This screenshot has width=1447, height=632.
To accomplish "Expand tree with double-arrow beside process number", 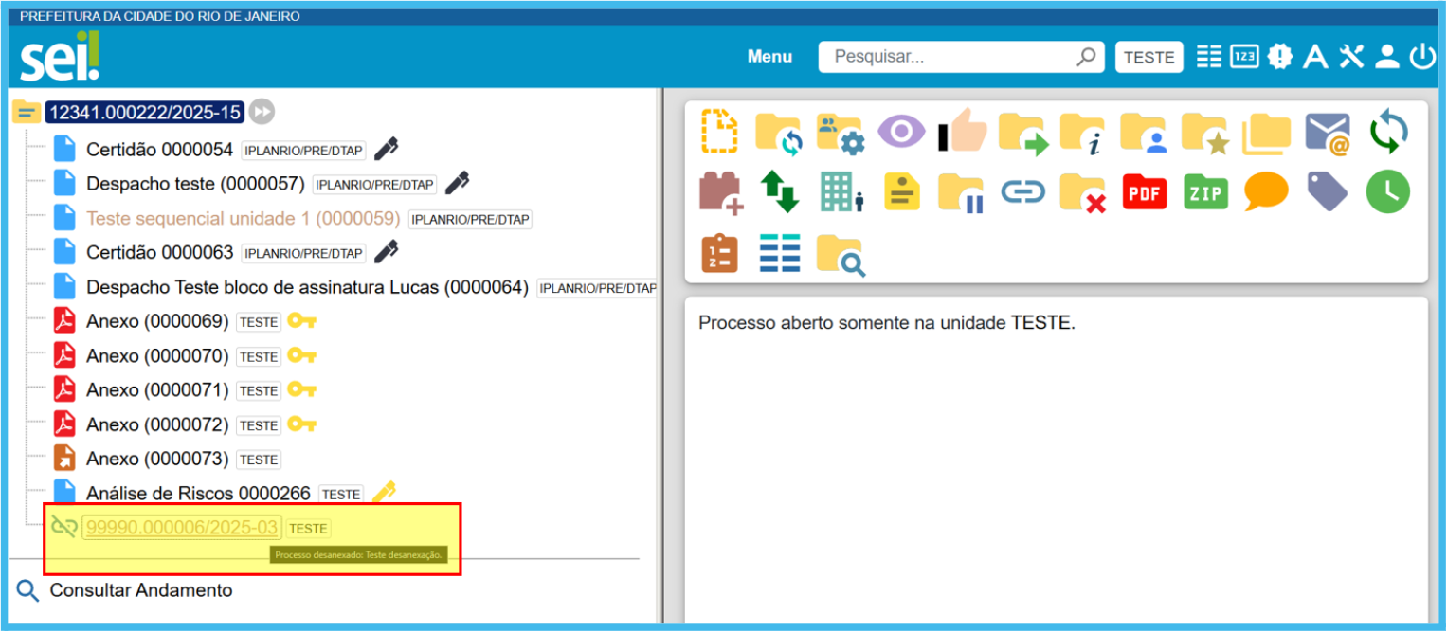I will point(262,112).
